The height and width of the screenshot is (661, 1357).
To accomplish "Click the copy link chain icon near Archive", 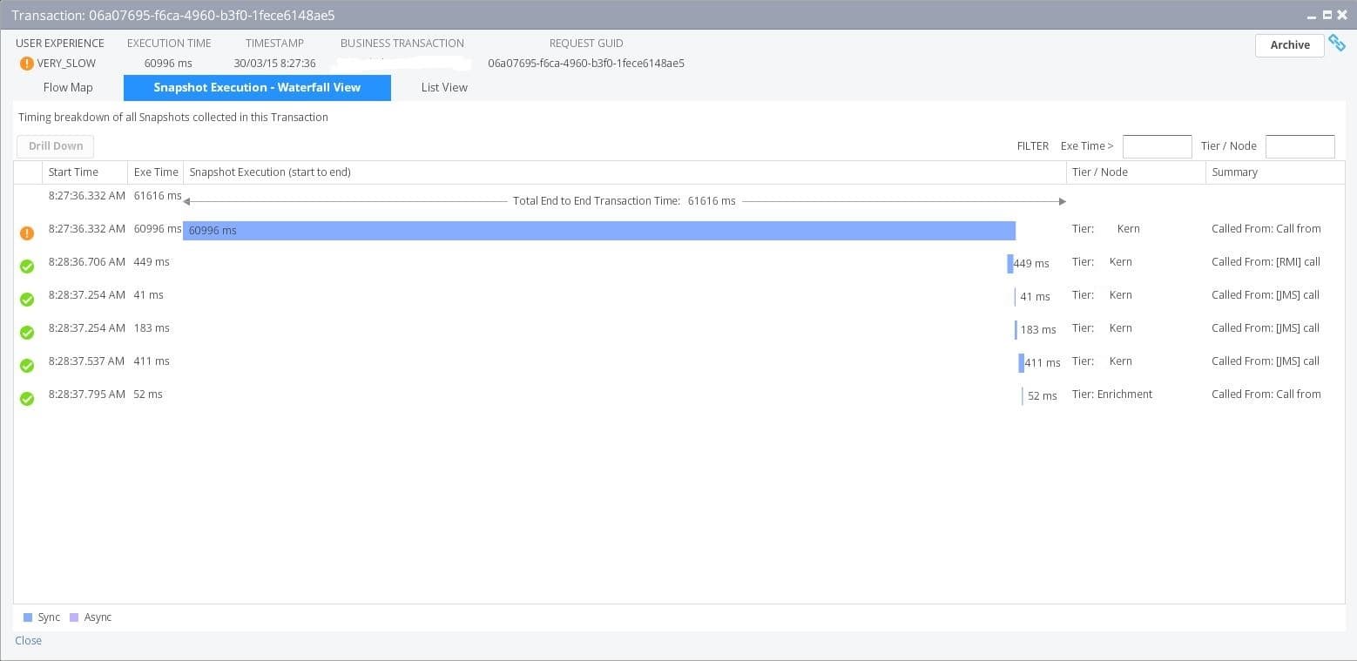I will coord(1337,43).
